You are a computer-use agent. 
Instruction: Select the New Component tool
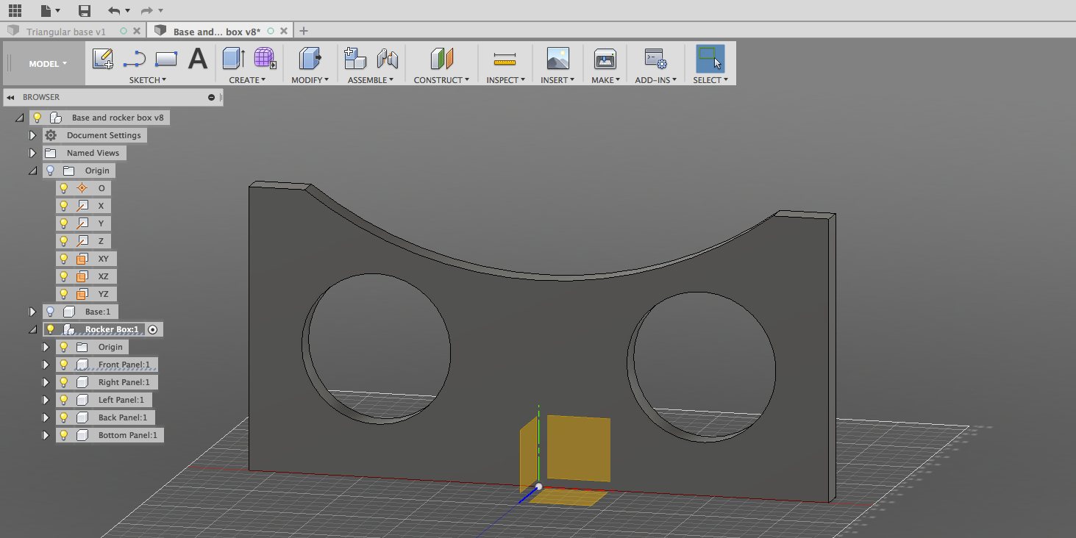pyautogui.click(x=355, y=59)
